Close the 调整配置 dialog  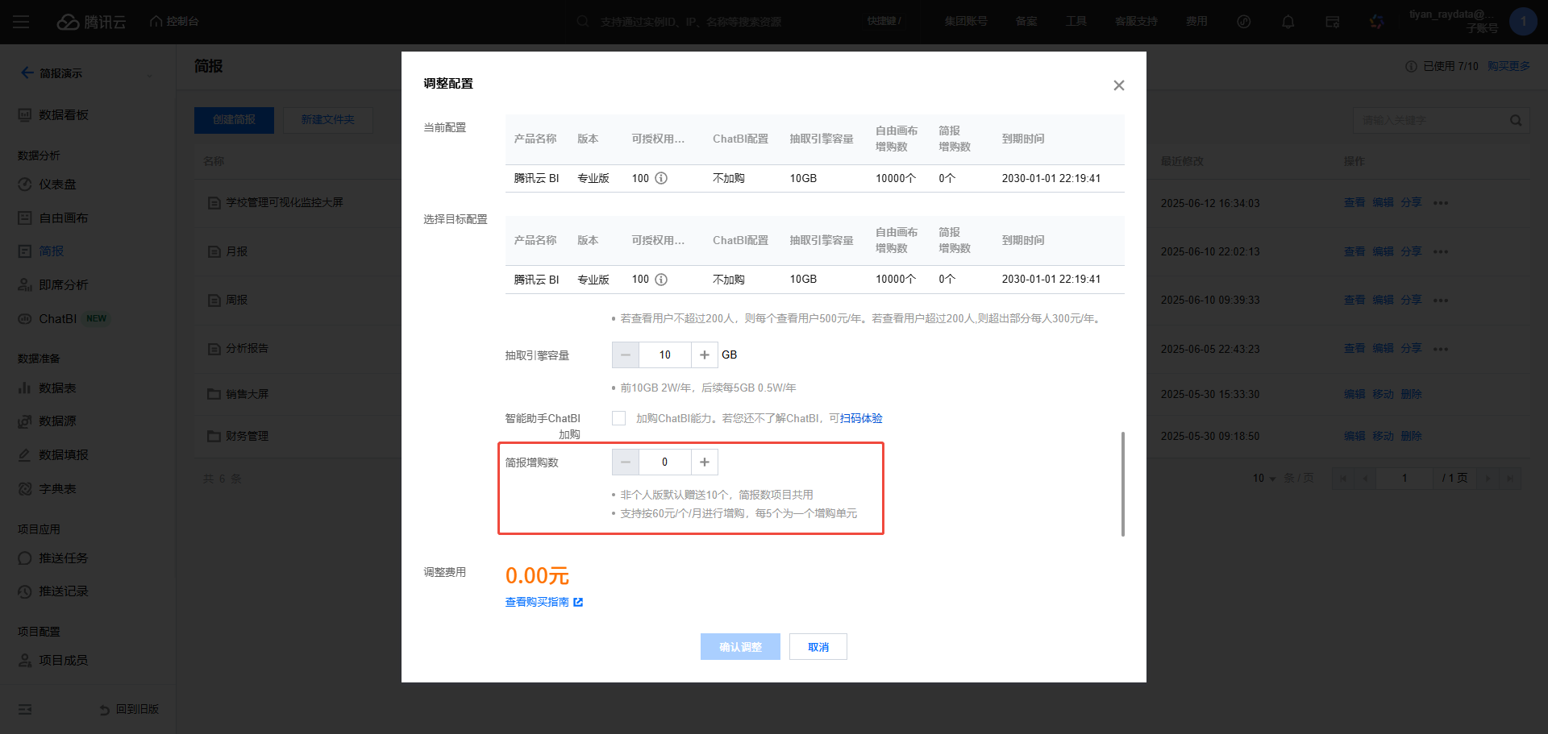(x=1118, y=85)
